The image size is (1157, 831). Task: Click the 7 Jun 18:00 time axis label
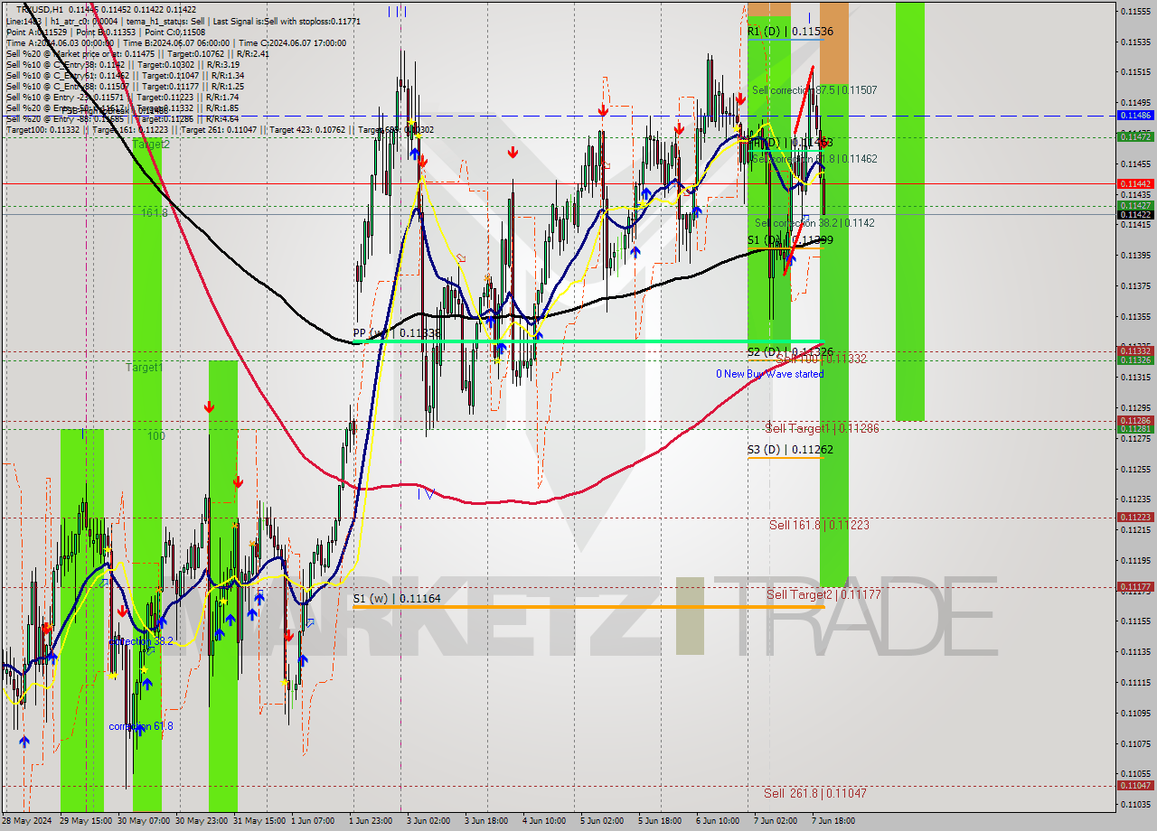point(832,821)
